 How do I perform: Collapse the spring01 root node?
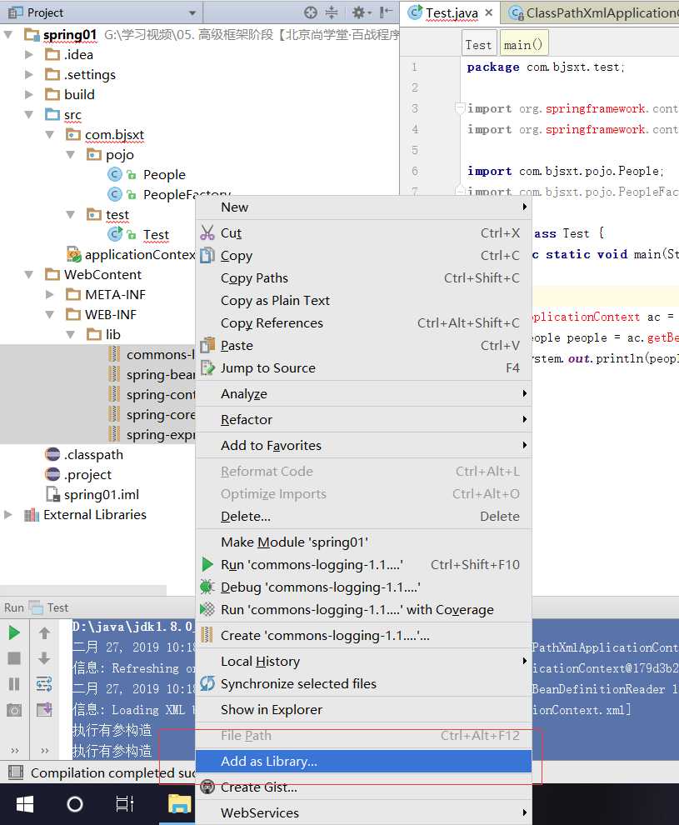[8, 35]
